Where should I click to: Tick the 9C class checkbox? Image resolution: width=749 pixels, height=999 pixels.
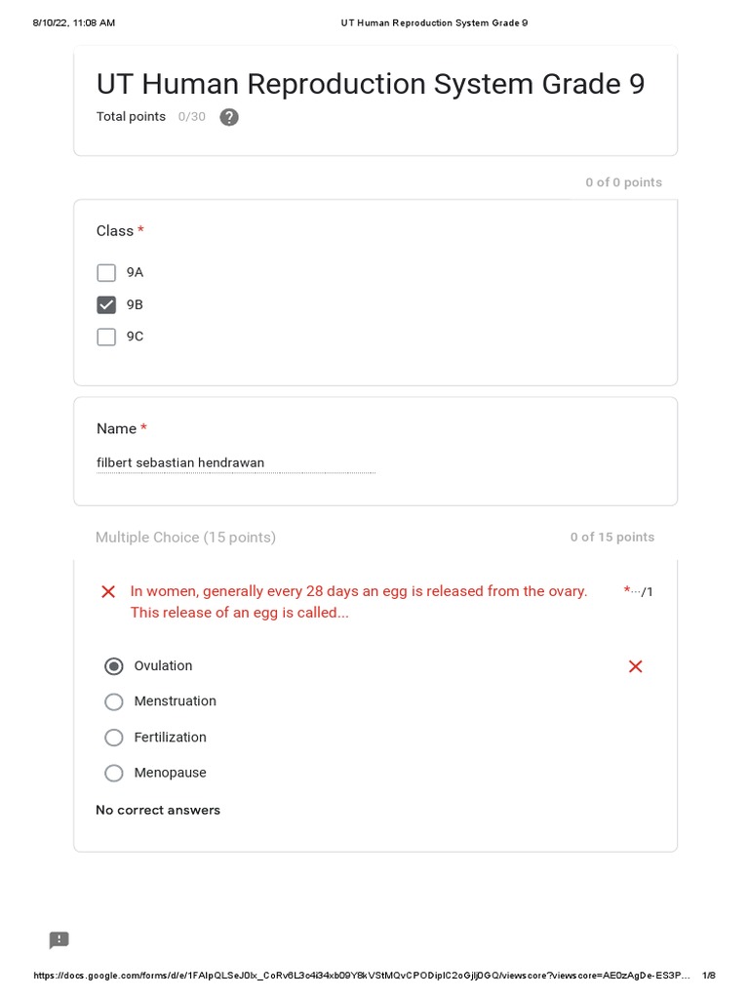(107, 338)
